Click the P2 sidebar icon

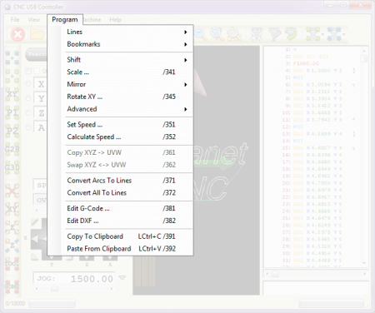[x=12, y=131]
